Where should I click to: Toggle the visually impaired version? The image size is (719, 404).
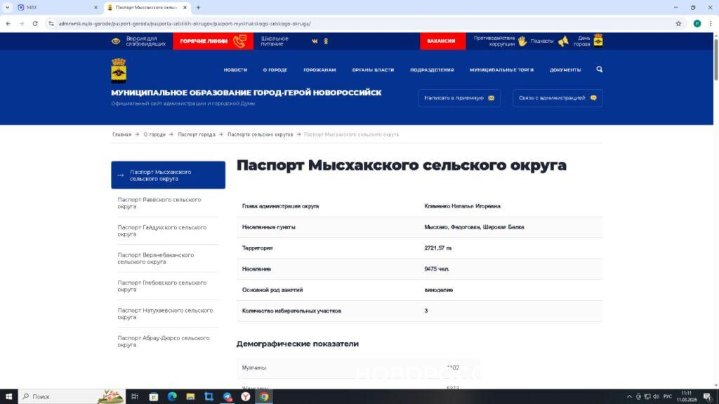(x=138, y=41)
